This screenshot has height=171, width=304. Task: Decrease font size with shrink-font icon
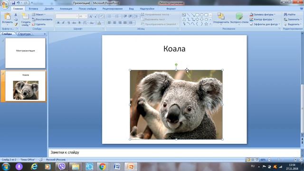coord(95,17)
